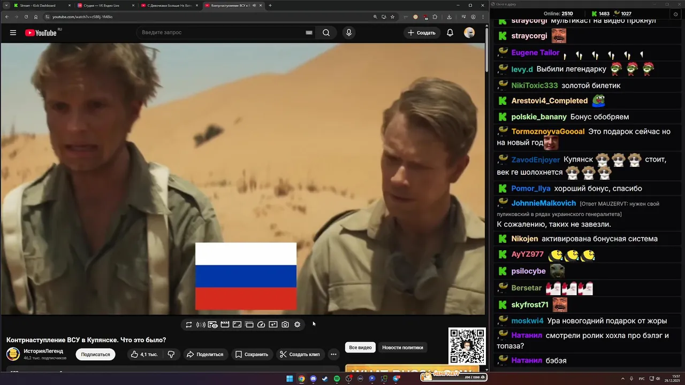Click browser home button
This screenshot has height=385, width=685.
pyautogui.click(x=36, y=17)
